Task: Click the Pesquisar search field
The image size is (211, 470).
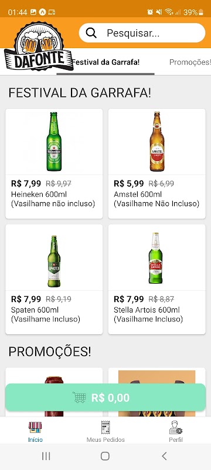Action: (x=142, y=33)
